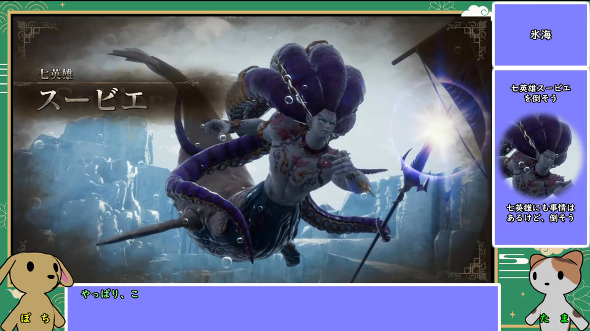Click the ぽち name label

tap(35, 319)
